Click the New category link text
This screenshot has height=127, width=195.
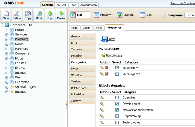(x=114, y=55)
